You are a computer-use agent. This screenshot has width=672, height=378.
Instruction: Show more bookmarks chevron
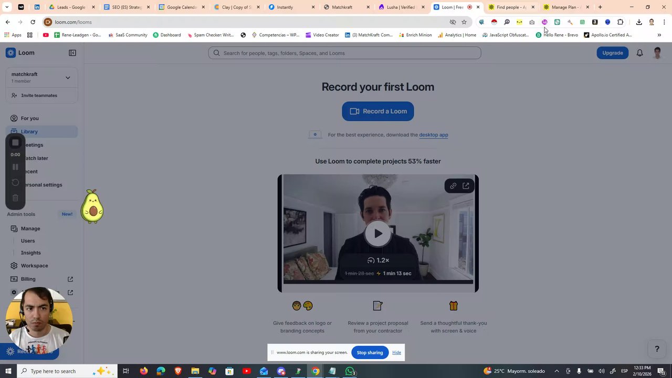pos(659,35)
